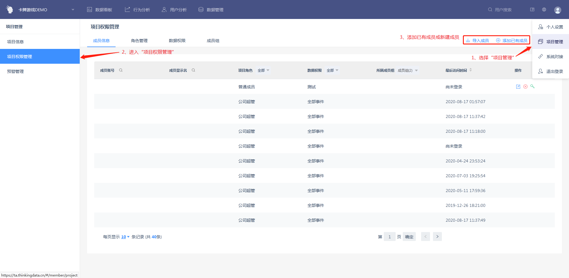The height and width of the screenshot is (278, 569).
Task: Open the user avatar icon in header
Action: click(x=557, y=10)
